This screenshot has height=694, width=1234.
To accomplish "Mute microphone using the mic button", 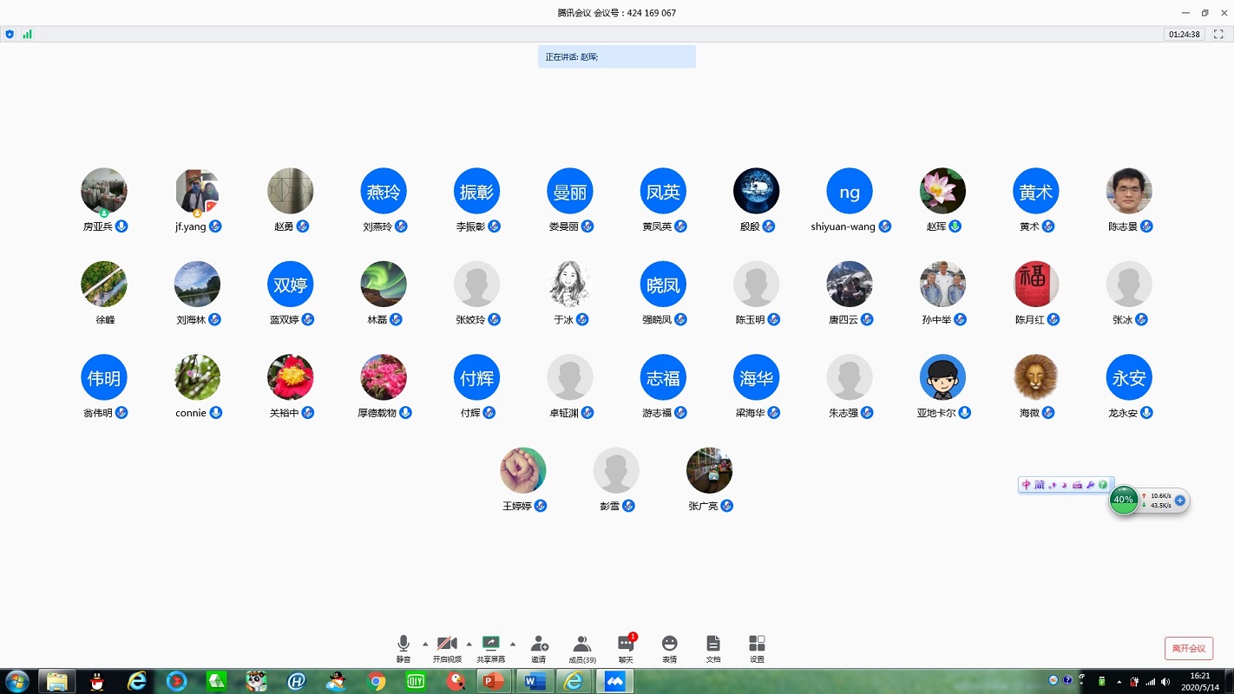I will (x=404, y=647).
